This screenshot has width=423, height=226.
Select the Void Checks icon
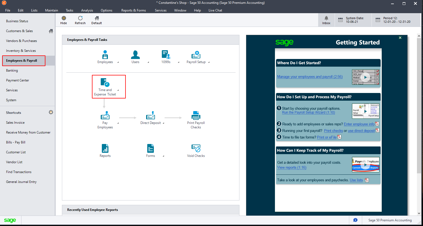(196, 148)
